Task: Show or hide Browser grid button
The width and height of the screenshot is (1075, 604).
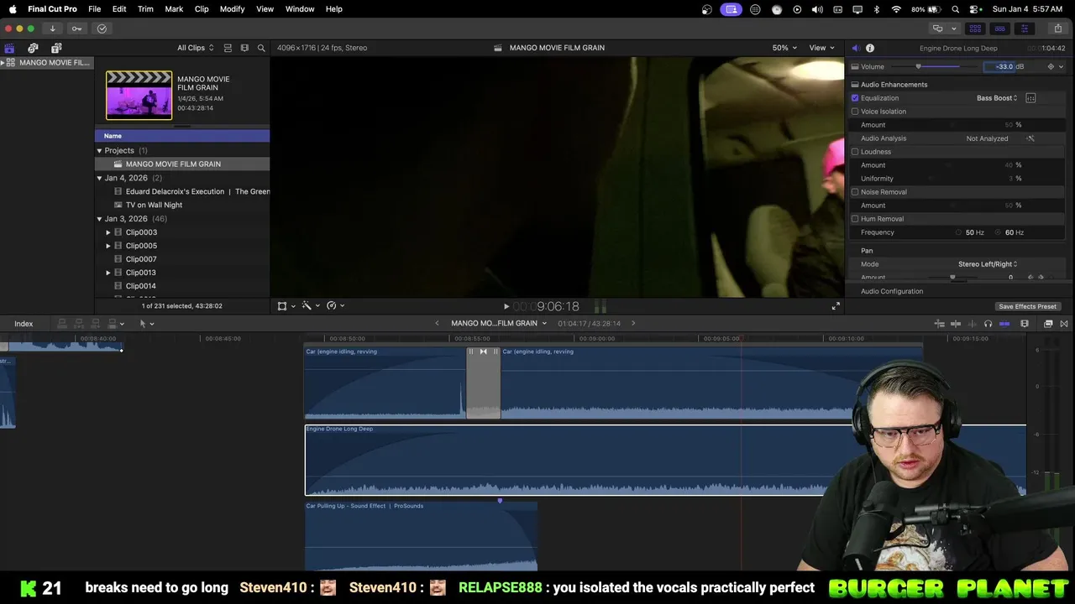Action: (975, 29)
